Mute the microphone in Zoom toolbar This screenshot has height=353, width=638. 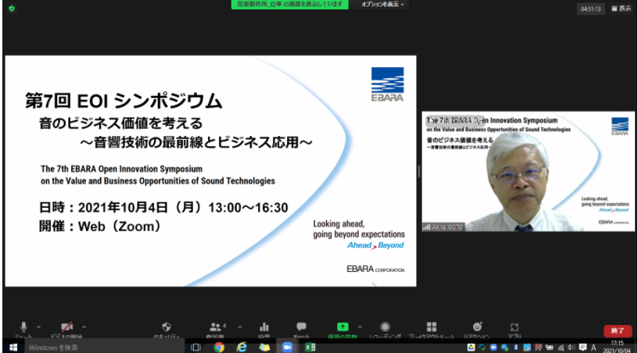pyautogui.click(x=24, y=327)
